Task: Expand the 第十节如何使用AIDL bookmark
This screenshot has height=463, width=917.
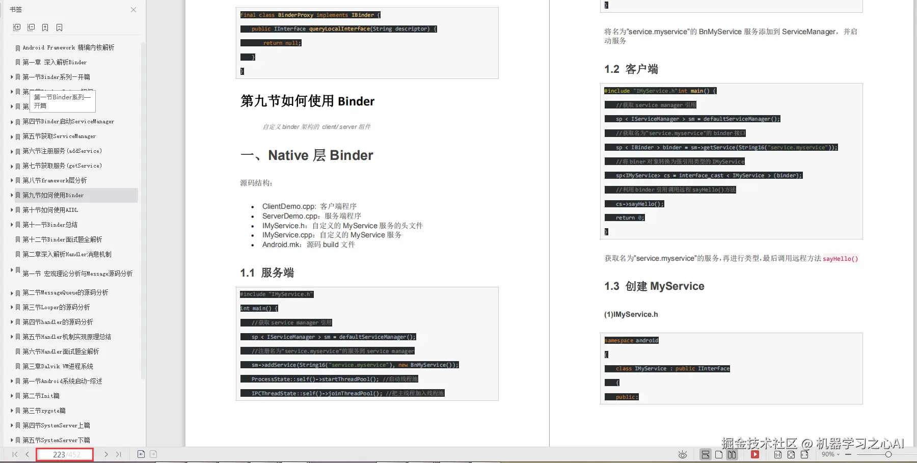Action: tap(12, 210)
